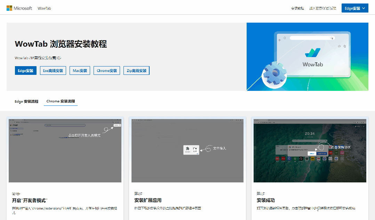375x220 pixels.
Task: Click the description mentioning chrome://extensions/
Action: click(65, 210)
